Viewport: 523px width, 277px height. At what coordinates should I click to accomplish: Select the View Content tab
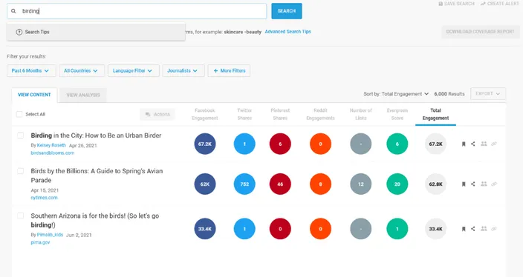[x=34, y=95]
